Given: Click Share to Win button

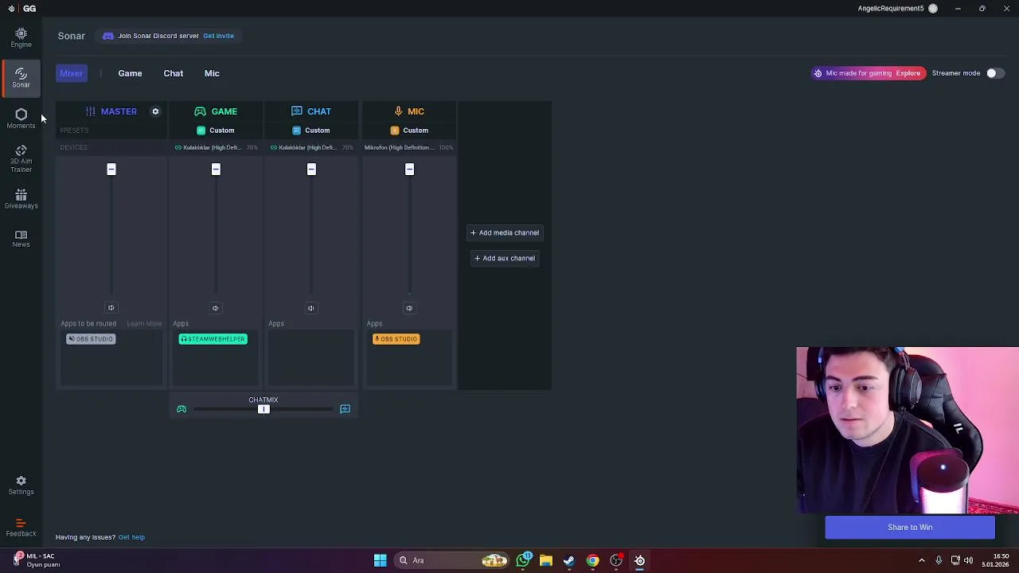Looking at the screenshot, I should click(x=910, y=527).
